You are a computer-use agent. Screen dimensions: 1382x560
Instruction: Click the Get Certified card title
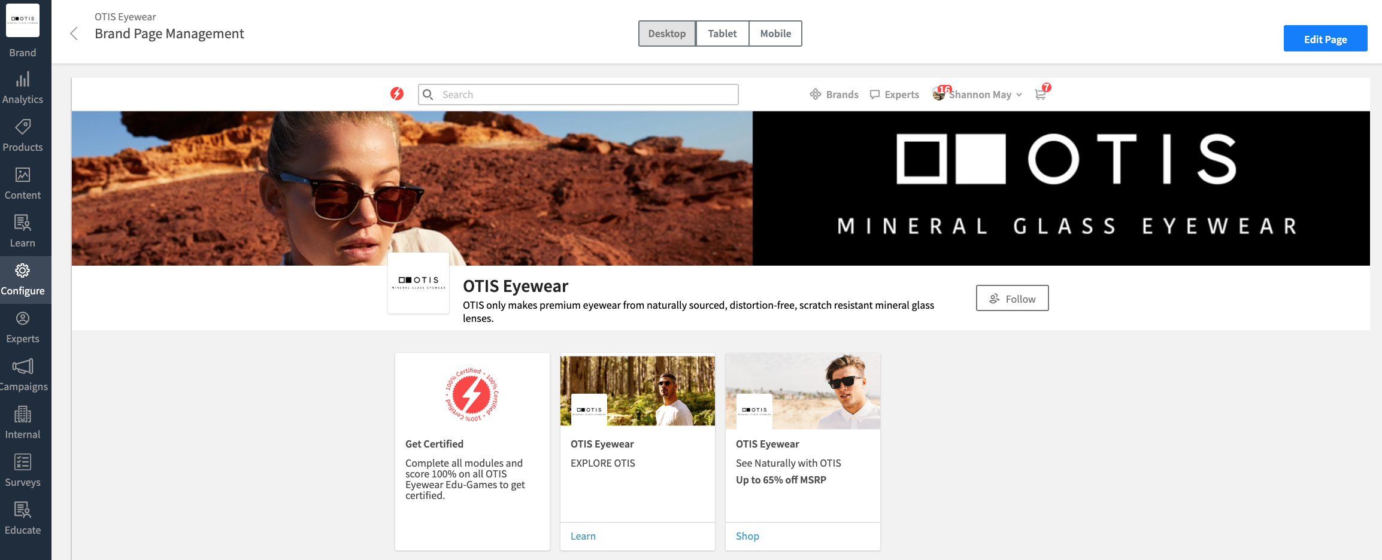[434, 444]
